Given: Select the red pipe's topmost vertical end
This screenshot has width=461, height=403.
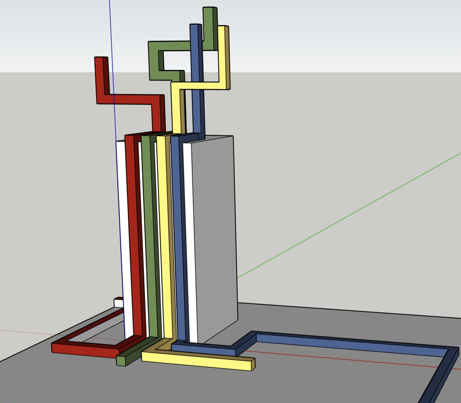Looking at the screenshot, I should click(99, 77).
